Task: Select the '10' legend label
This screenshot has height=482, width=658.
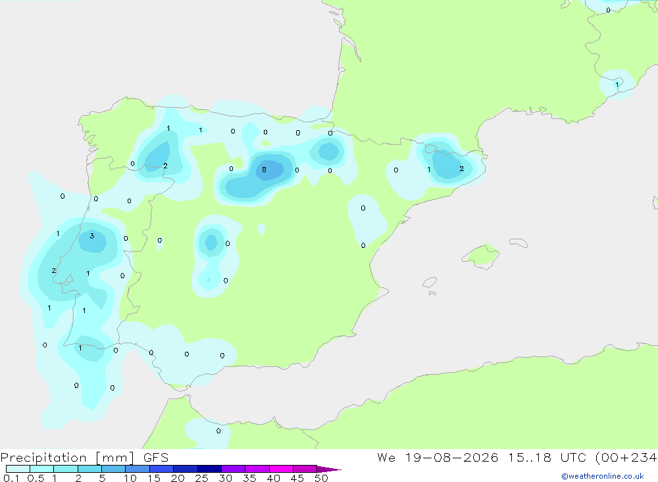Action: pos(130,478)
